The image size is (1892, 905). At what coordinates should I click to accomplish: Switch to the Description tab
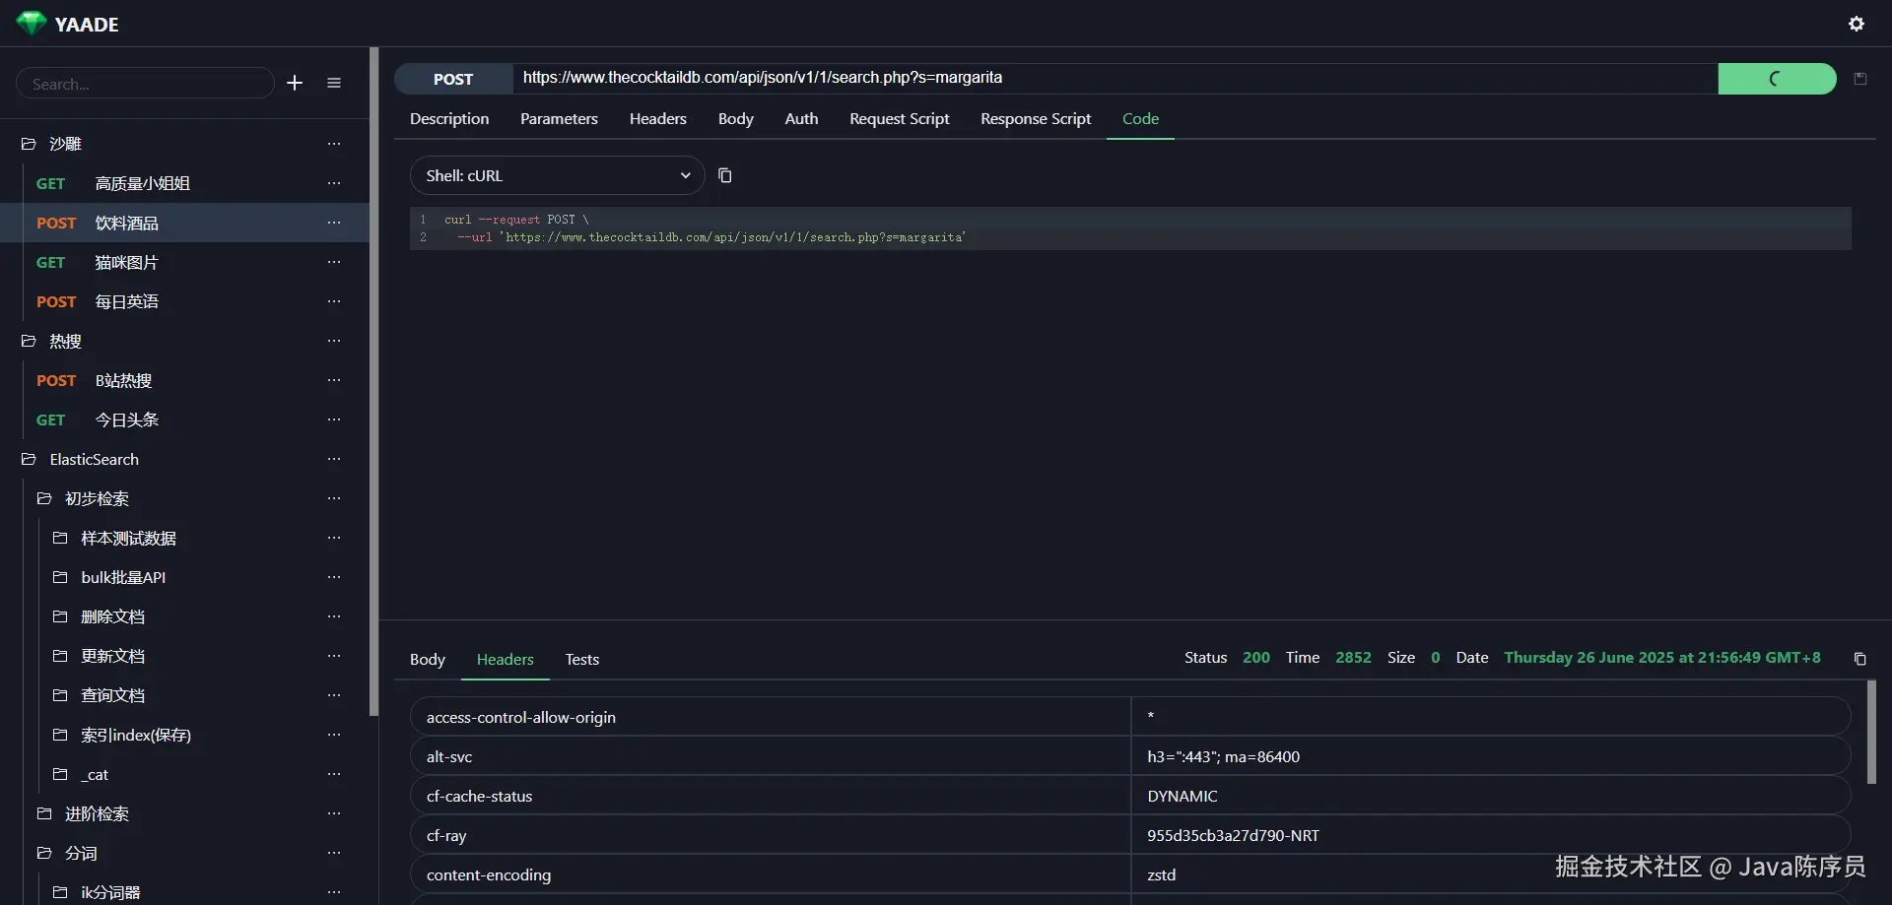(x=449, y=119)
